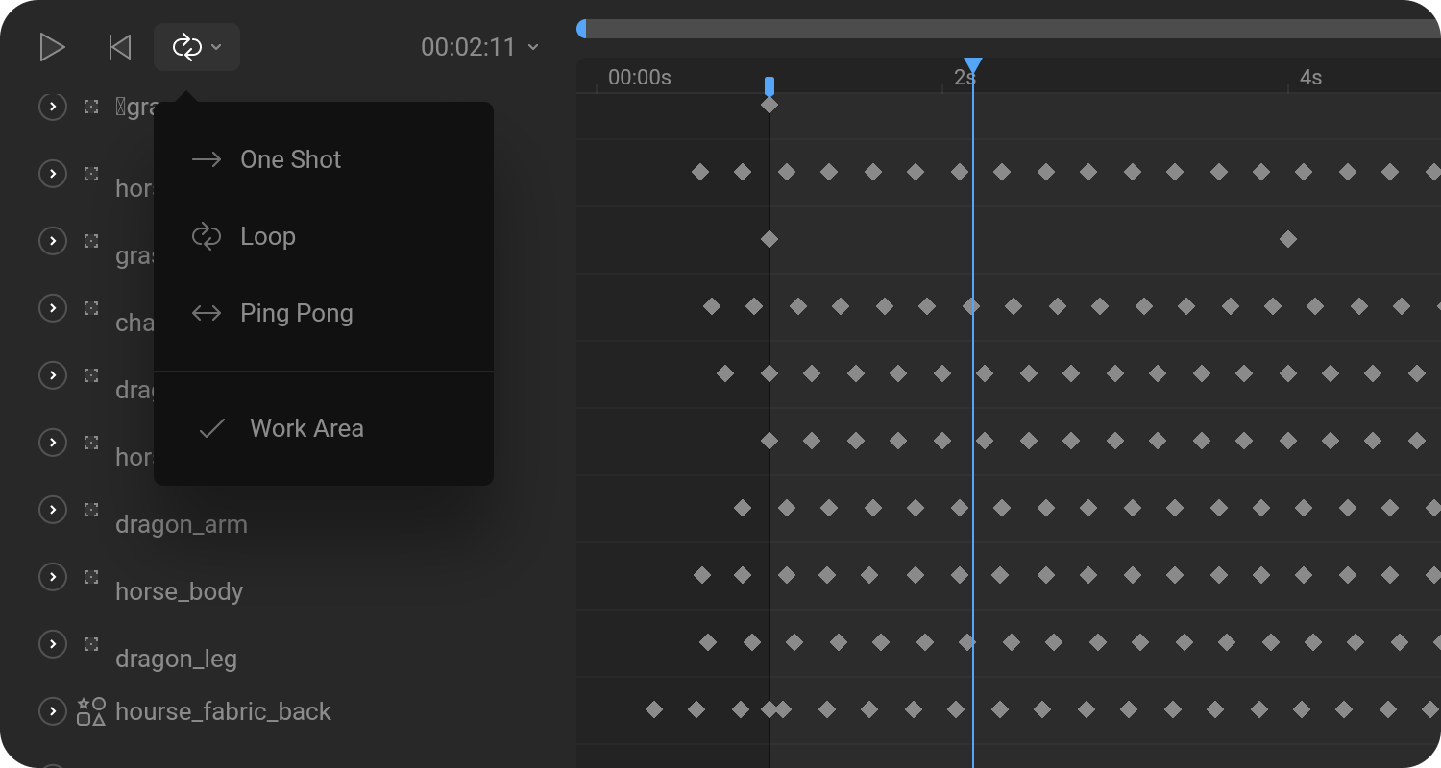Click the bone icon beside dragon_leg
Image resolution: width=1441 pixels, height=768 pixels.
(x=91, y=644)
